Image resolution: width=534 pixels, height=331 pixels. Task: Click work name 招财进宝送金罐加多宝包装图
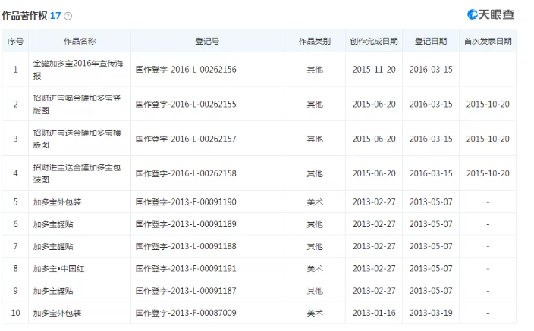pyautogui.click(x=77, y=173)
